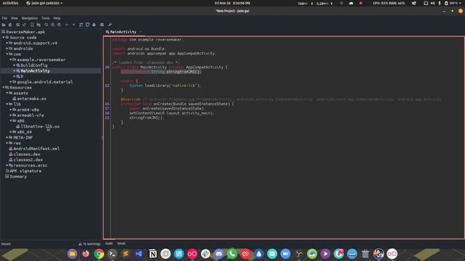Launch Google Chrome from the dock
This screenshot has width=465, height=261.
99,254
